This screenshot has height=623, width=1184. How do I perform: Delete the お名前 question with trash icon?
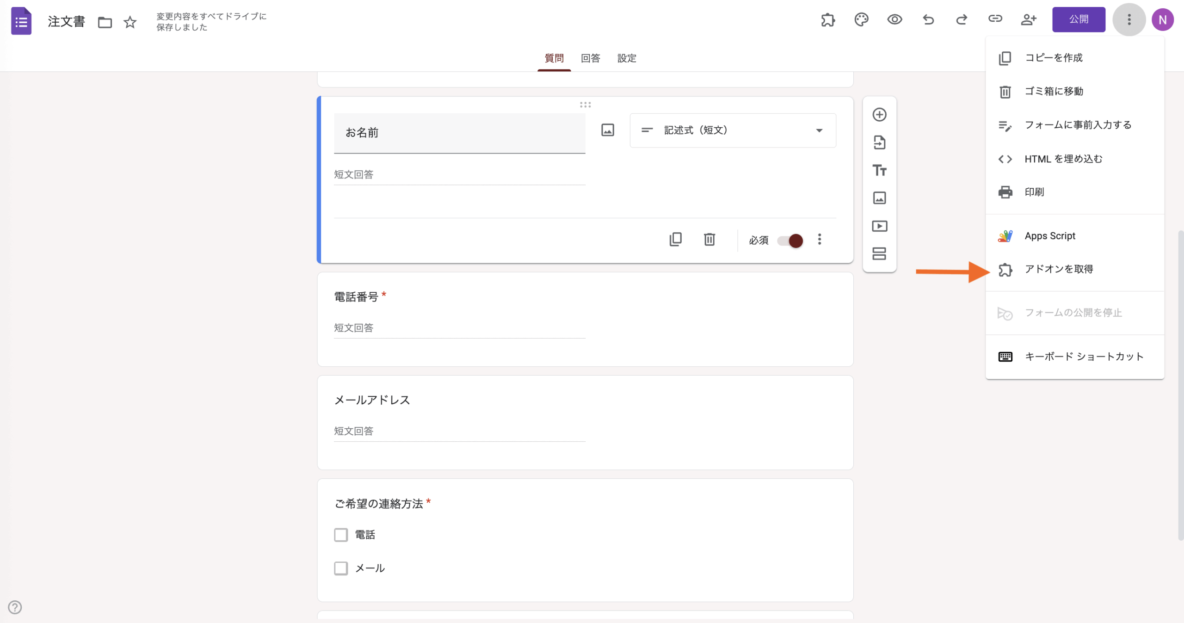(709, 239)
